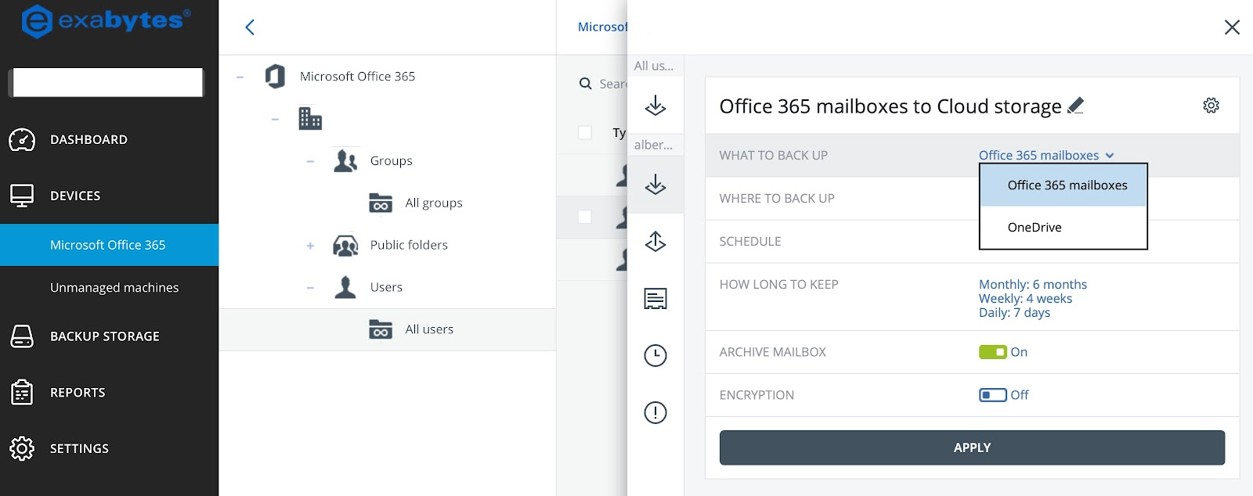Select Office 365 mailboxes option

[x=1063, y=185]
